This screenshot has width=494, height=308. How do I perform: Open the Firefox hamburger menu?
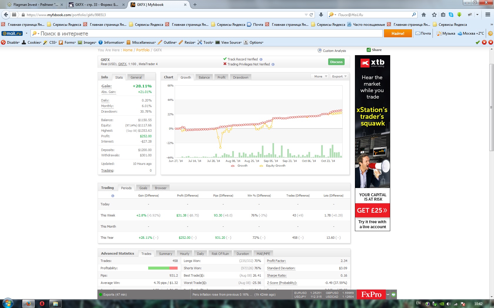[488, 15]
